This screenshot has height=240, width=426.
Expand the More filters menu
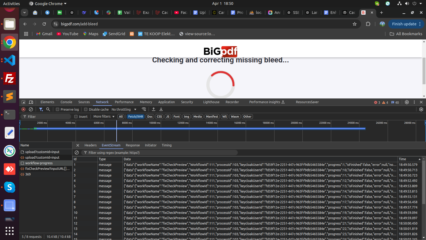click(104, 117)
